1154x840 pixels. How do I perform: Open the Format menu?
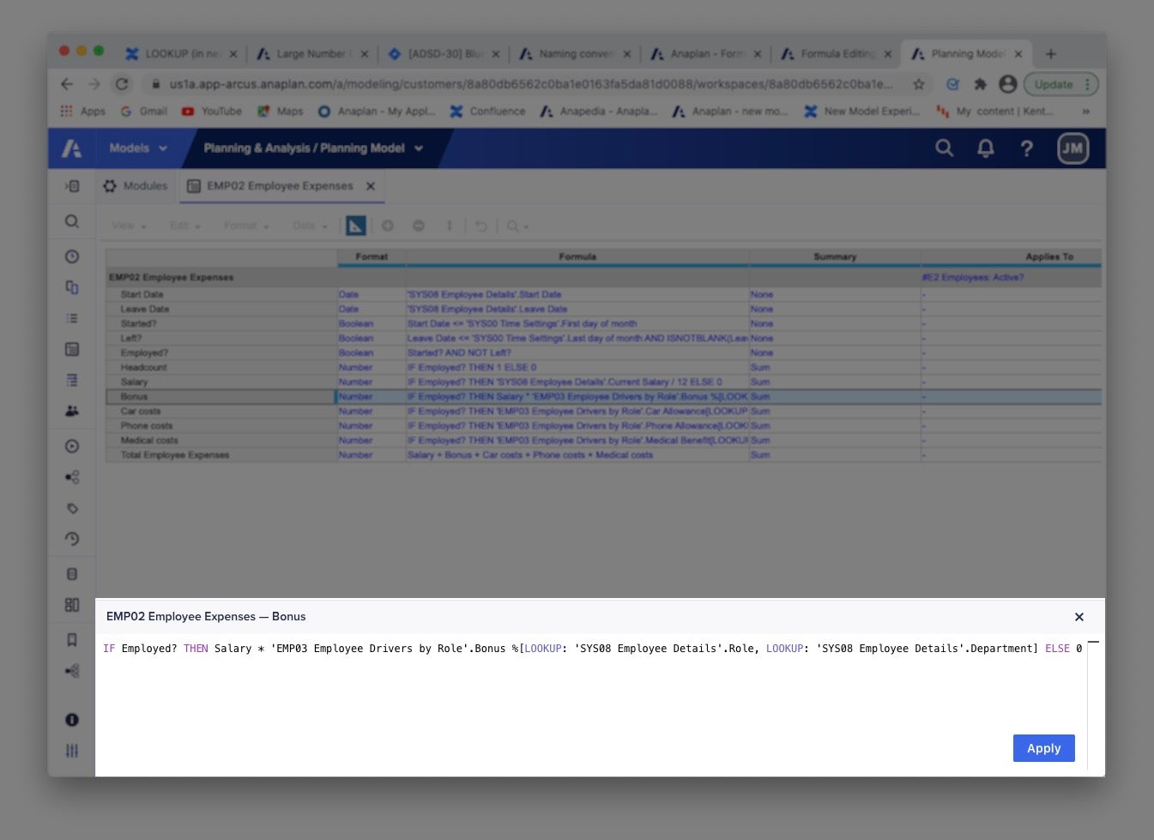[246, 226]
